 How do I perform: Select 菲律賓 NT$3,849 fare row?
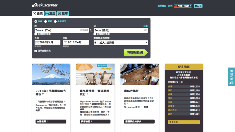[184, 106]
